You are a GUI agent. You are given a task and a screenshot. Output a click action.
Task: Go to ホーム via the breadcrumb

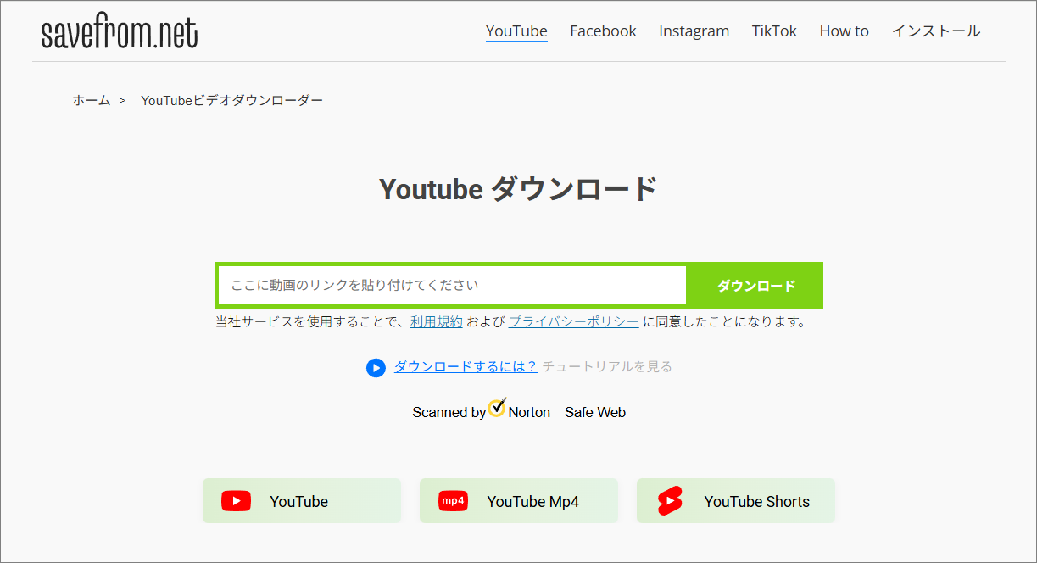[91, 99]
